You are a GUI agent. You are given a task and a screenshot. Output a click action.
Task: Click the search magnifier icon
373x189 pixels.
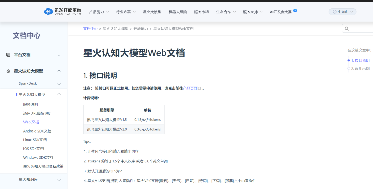(x=347, y=29)
